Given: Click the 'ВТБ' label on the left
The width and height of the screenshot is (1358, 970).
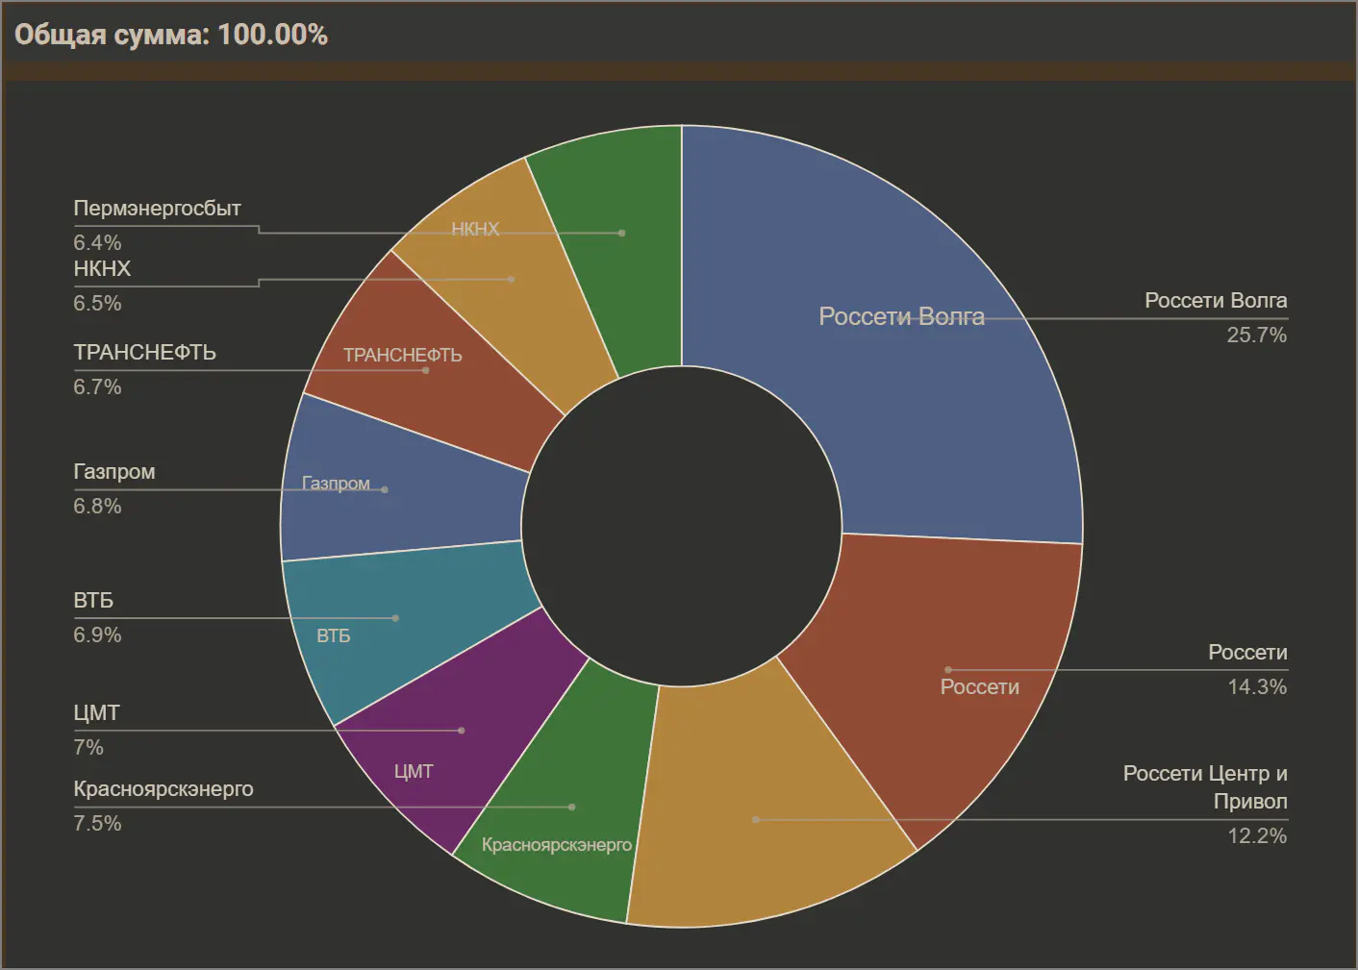Looking at the screenshot, I should coord(93,601).
